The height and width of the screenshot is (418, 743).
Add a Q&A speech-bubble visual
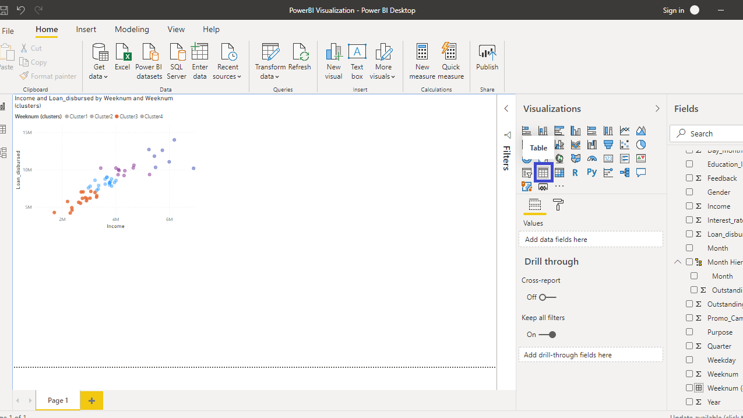pos(641,173)
